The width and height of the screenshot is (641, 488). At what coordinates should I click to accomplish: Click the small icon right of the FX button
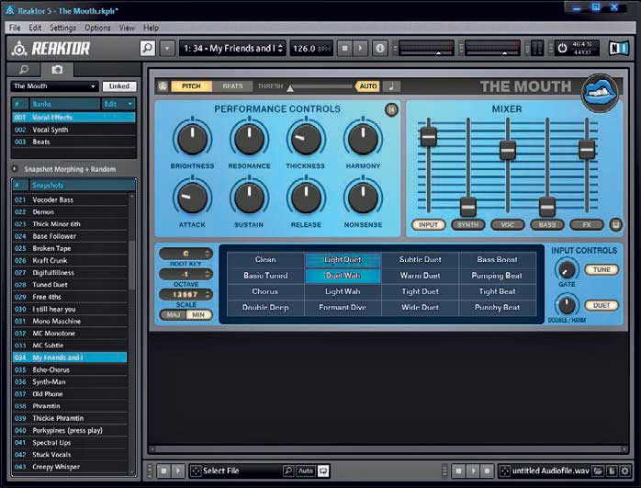[x=615, y=224]
